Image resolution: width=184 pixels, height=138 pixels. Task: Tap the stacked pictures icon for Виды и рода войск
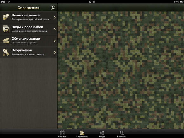[6, 29]
